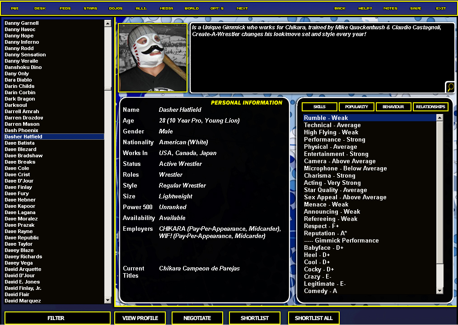The height and width of the screenshot is (325, 458).
Task: Open the DESK menu
Action: coord(40,8)
